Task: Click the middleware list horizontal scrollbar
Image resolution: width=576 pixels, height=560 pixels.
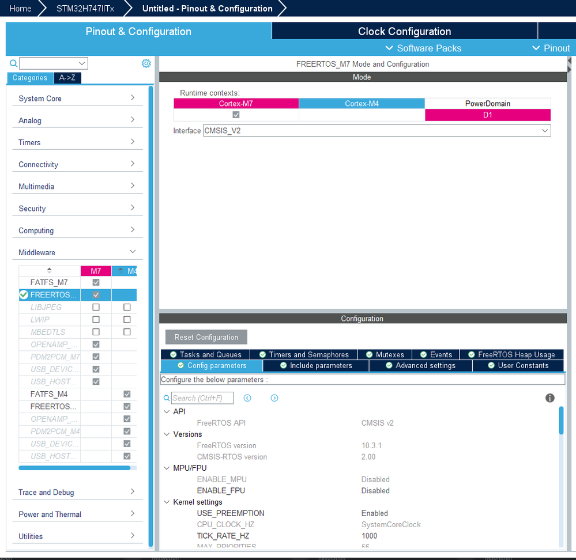Action: 74,468
